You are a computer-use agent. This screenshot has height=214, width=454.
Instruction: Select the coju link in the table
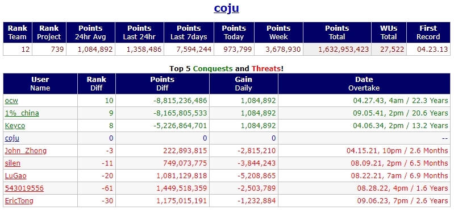pyautogui.click(x=12, y=138)
